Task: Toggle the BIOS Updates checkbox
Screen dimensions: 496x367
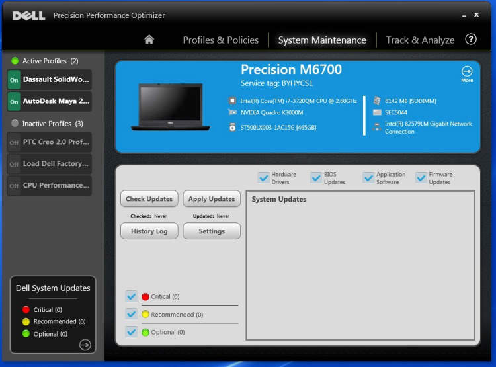Action: tap(315, 178)
